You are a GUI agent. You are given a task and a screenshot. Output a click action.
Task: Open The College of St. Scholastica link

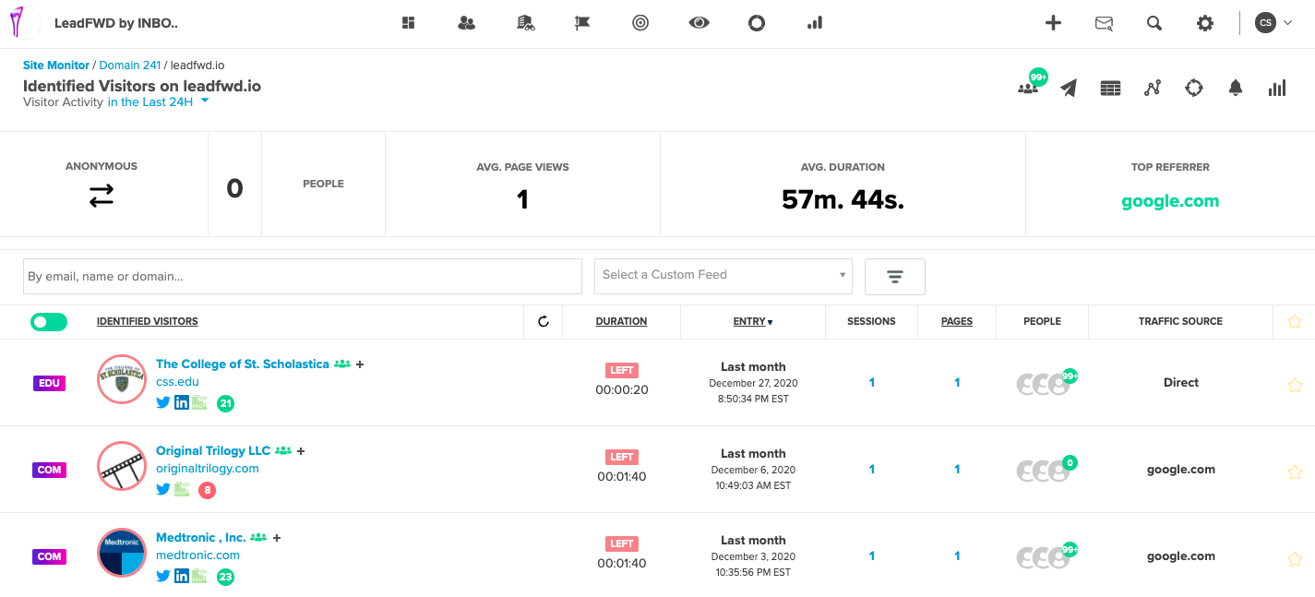click(243, 364)
